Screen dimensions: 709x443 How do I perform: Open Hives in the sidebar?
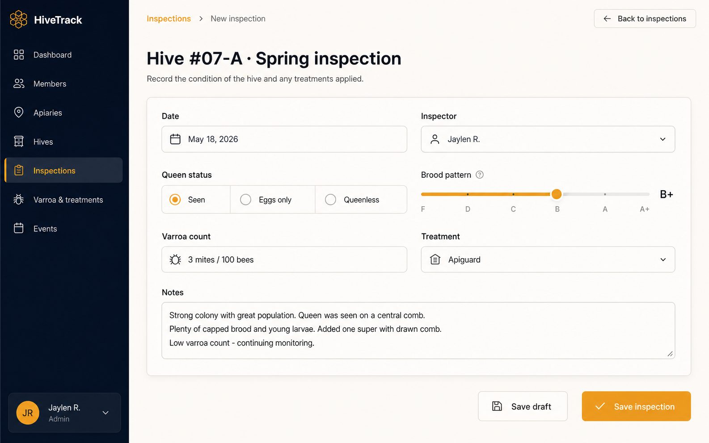pyautogui.click(x=63, y=142)
